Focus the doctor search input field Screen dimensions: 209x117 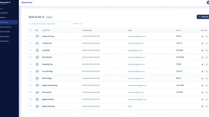[x=50, y=24]
